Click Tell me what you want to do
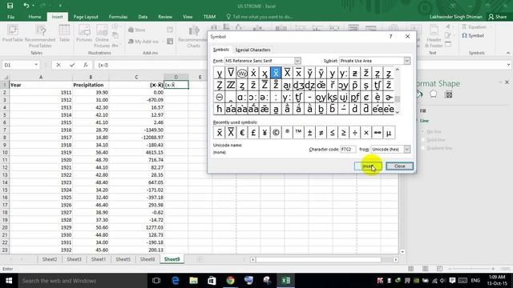Image resolution: width=513 pixels, height=288 pixels. coord(260,17)
